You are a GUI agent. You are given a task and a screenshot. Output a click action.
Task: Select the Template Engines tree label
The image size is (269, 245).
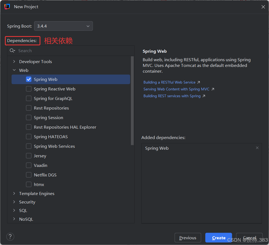tap(37, 194)
